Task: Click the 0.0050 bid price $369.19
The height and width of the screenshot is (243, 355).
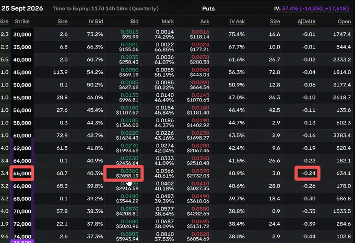Action: 129,72
